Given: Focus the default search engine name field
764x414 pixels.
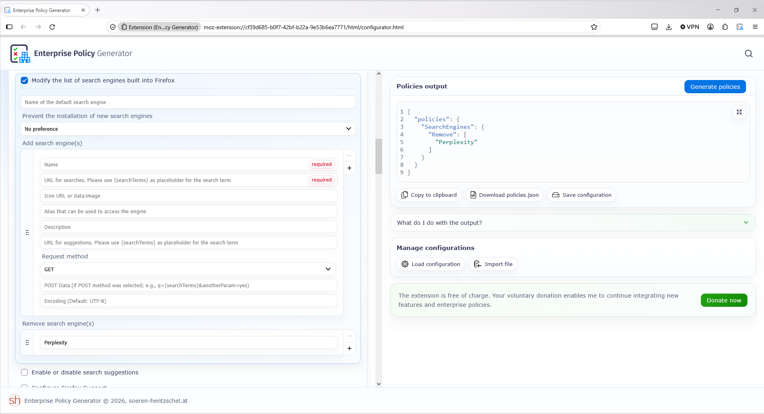Looking at the screenshot, I should 188,102.
